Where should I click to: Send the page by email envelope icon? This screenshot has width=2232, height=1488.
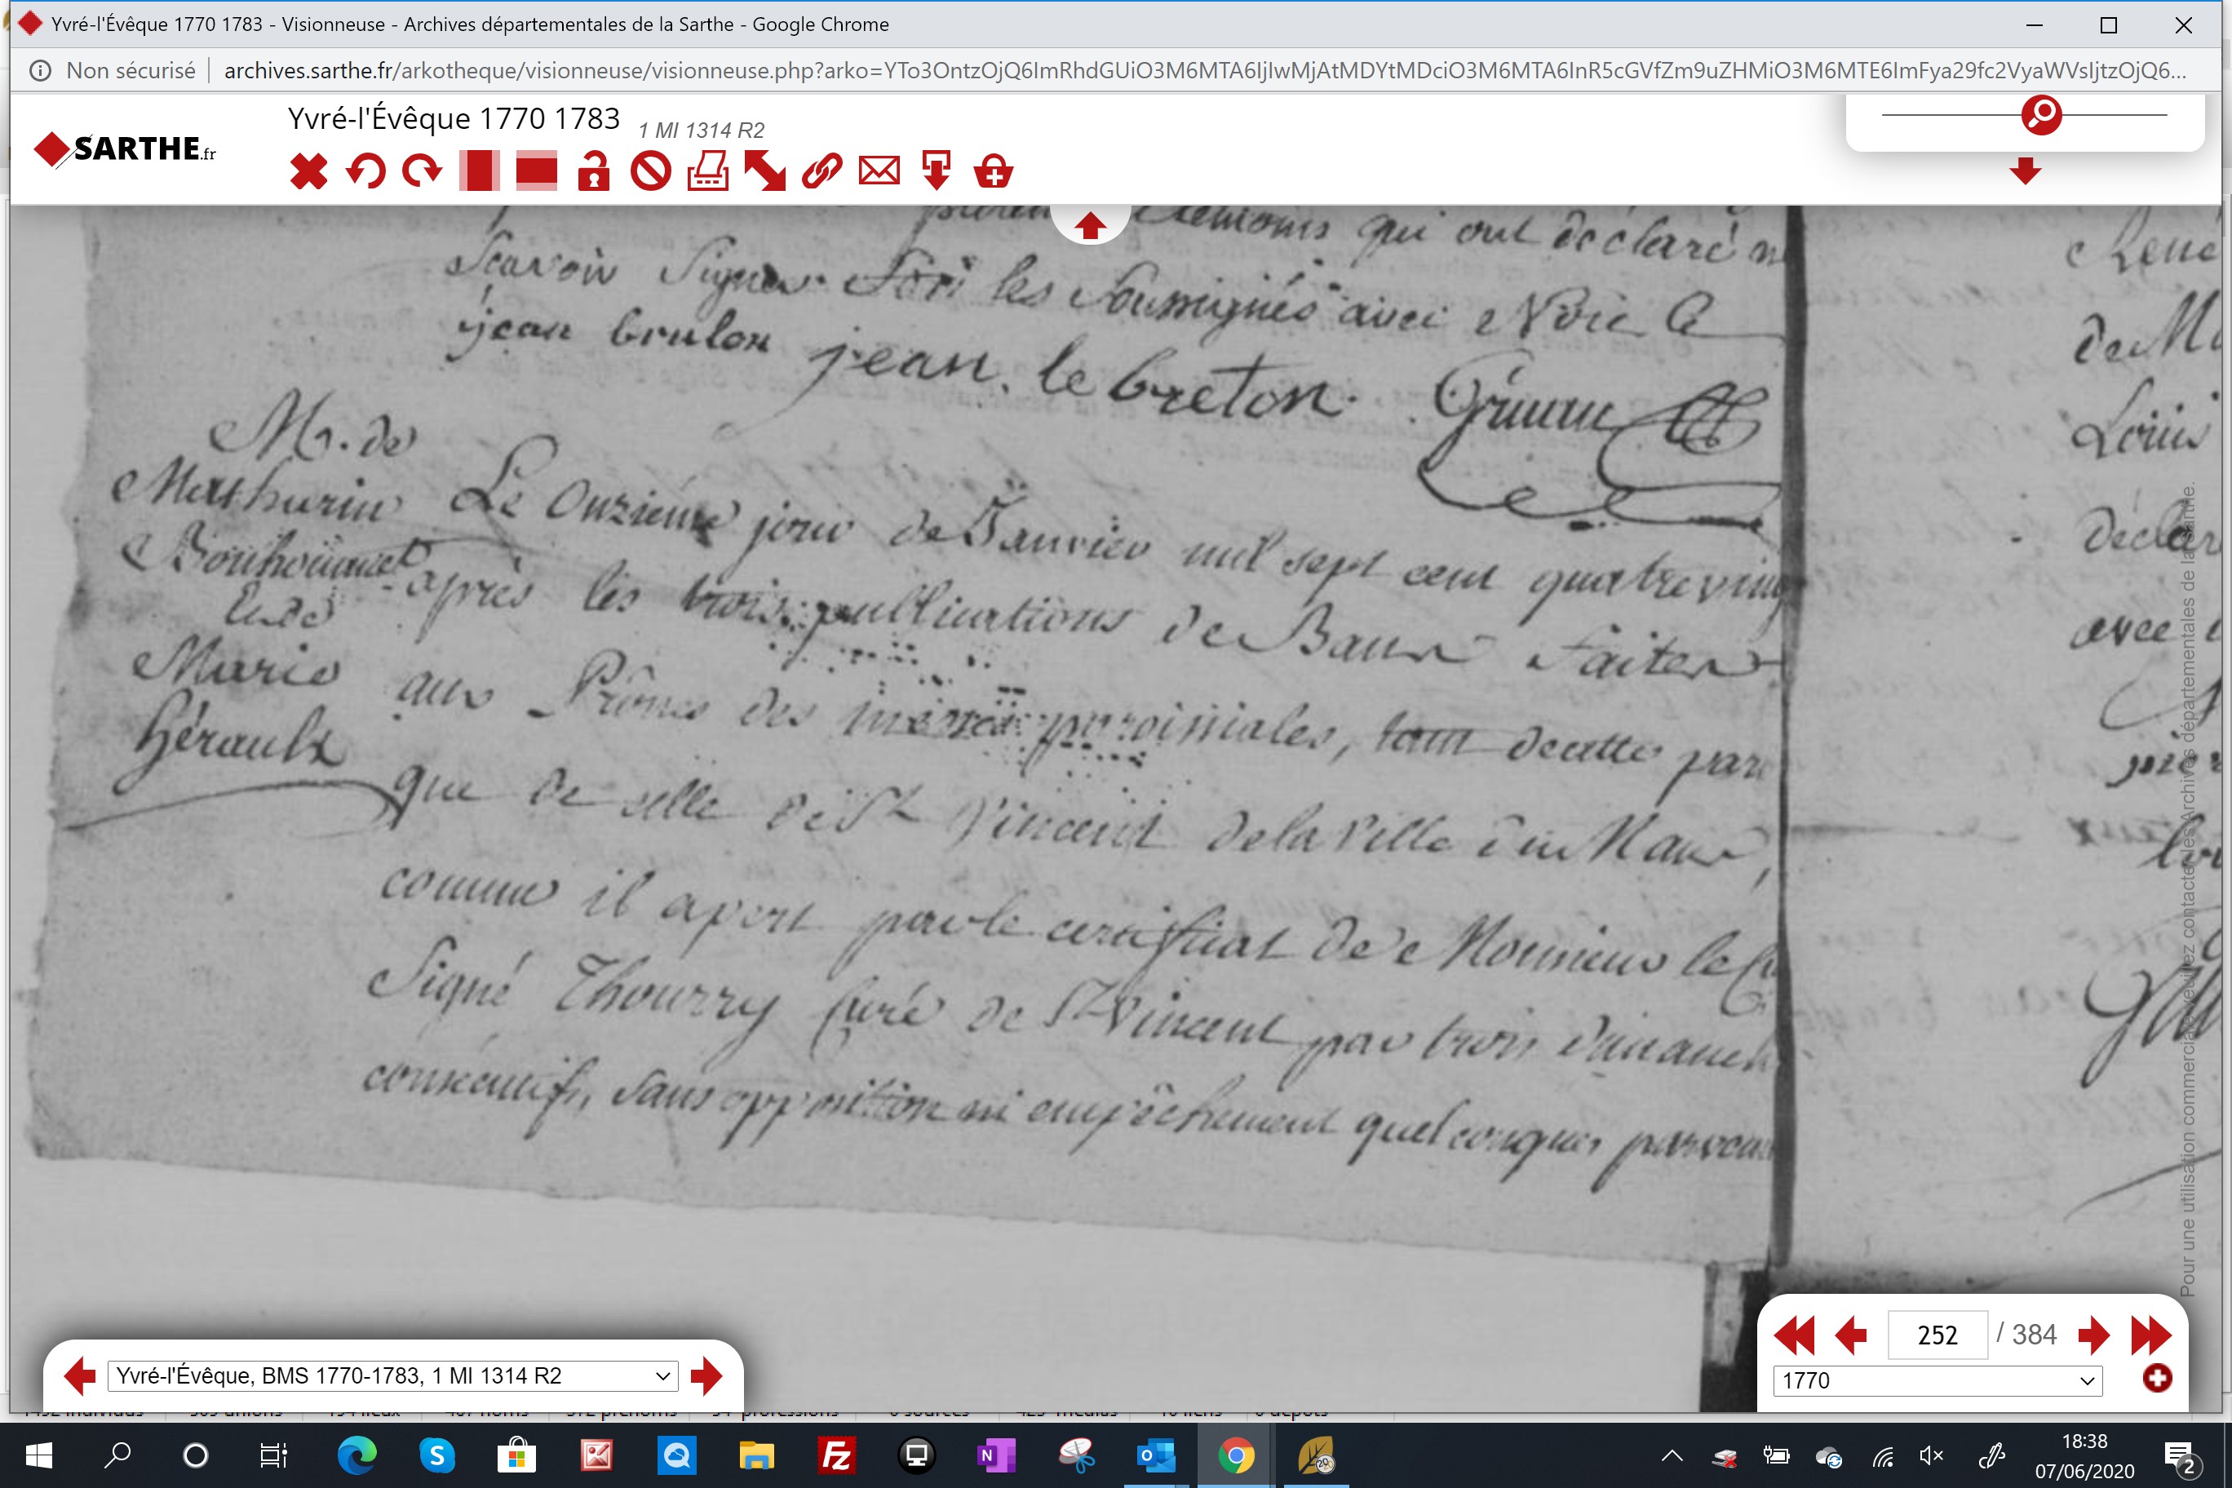tap(879, 172)
